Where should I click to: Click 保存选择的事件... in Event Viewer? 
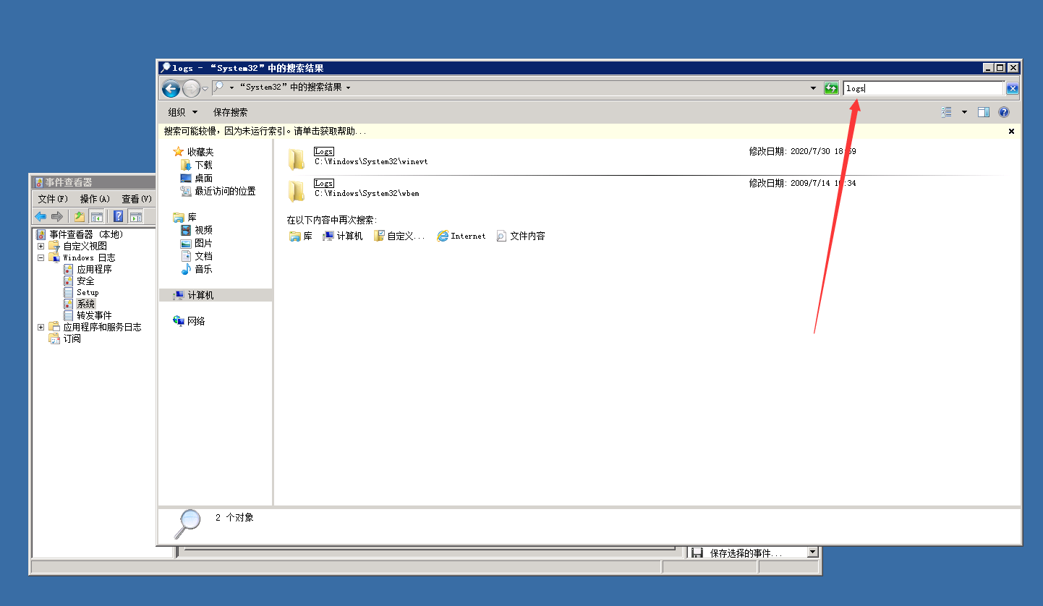pyautogui.click(x=746, y=553)
